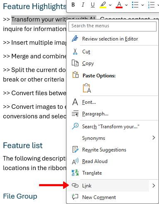Screen dimensions: 159x204
Task: Click the ">> Convert files" line
Action: tap(34, 93)
